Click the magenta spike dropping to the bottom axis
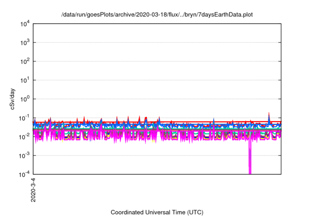This screenshot has height=217, width=310. [x=250, y=160]
